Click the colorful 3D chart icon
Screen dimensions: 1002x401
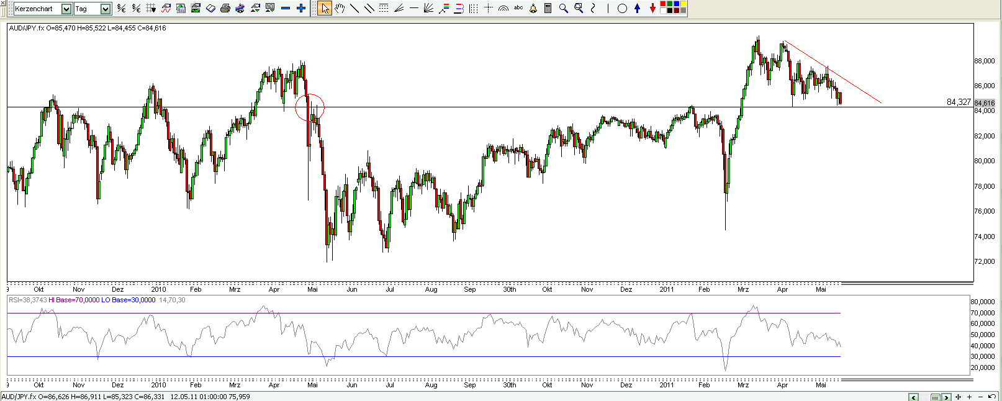tap(240, 9)
